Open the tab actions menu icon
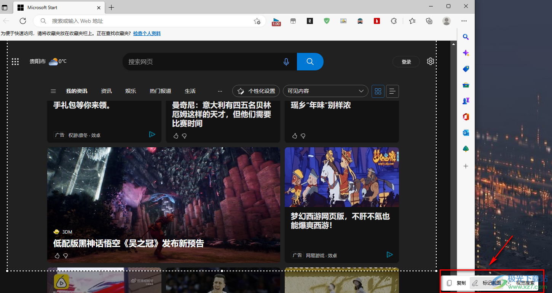This screenshot has height=293, width=552. click(5, 8)
